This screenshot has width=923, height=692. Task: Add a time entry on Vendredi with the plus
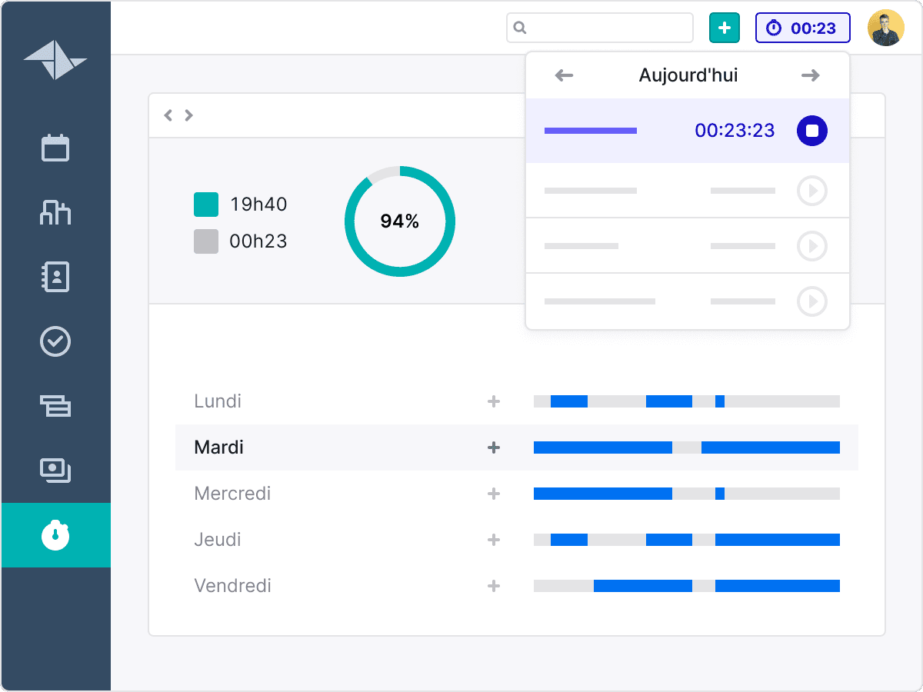tap(493, 585)
